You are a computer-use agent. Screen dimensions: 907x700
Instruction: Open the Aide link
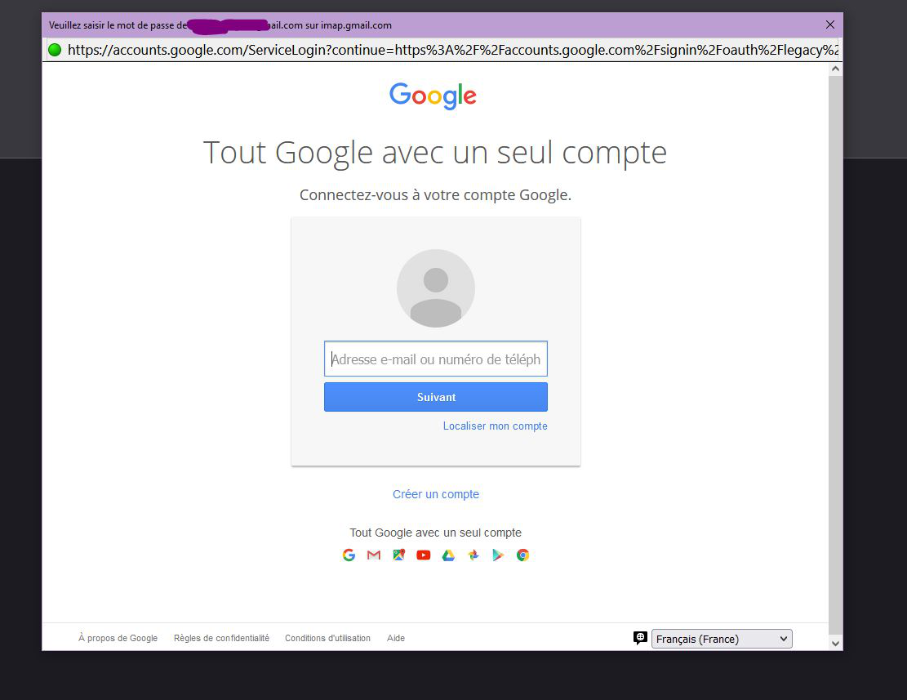(396, 638)
